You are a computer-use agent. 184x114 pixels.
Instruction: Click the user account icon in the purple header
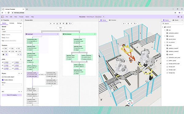click(x=182, y=17)
